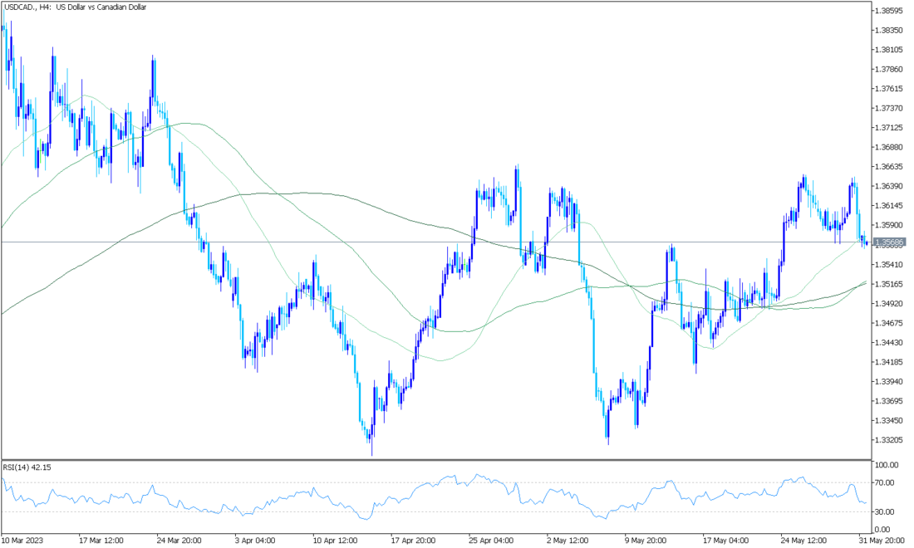Viewport: 914px width, 548px height.
Task: Click the 1.36145 price axis label
Action: 890,206
